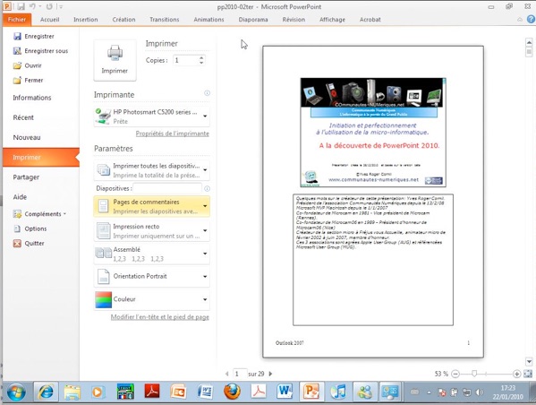Open the Windows Start button
This screenshot has height=405, width=536.
pos(16,392)
